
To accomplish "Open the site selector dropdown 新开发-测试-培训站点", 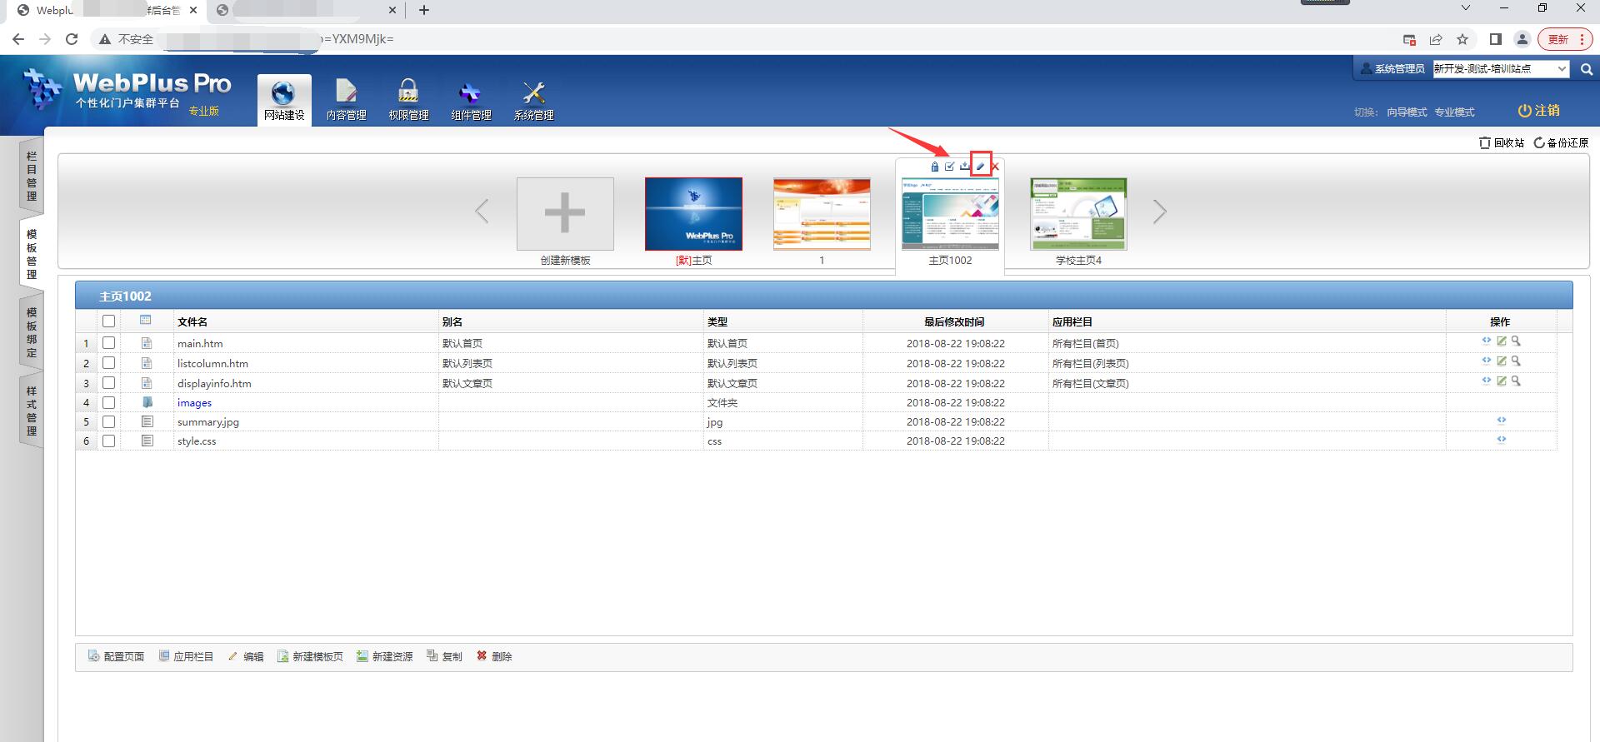I will pyautogui.click(x=1500, y=69).
